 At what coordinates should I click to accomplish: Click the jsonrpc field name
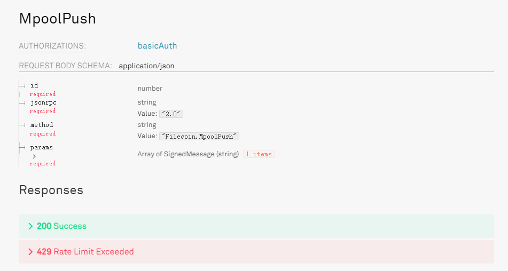click(43, 102)
